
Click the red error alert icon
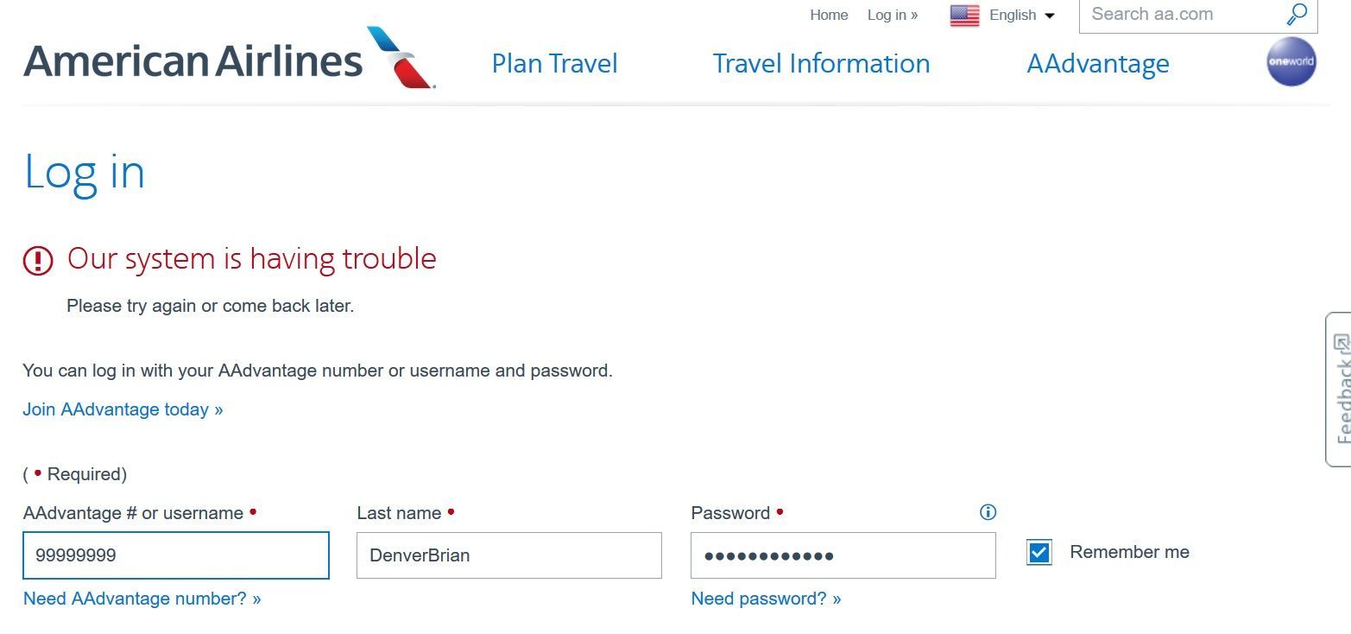pos(38,259)
